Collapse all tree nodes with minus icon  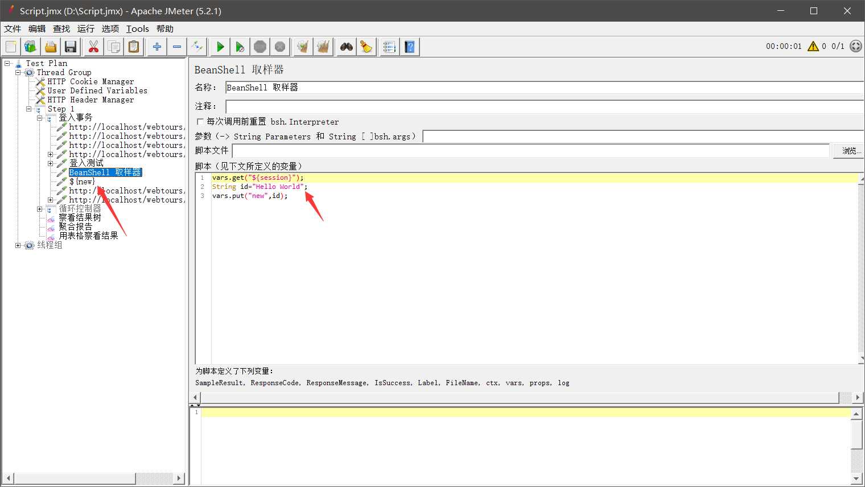[177, 47]
